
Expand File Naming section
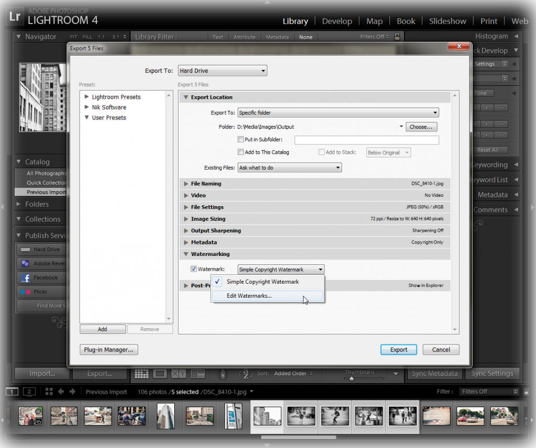186,184
